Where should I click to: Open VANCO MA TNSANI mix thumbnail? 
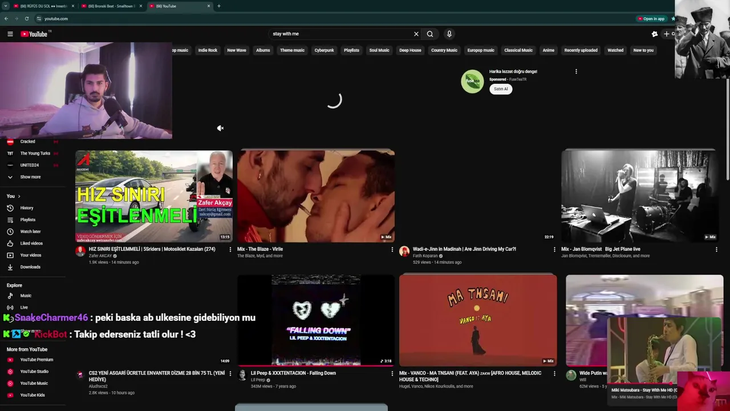coord(478,320)
